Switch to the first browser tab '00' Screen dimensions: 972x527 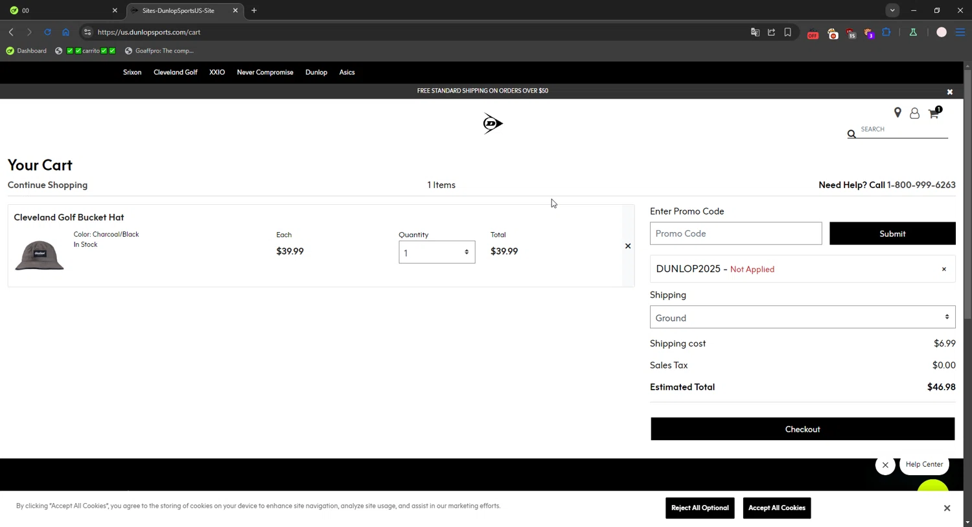[62, 10]
